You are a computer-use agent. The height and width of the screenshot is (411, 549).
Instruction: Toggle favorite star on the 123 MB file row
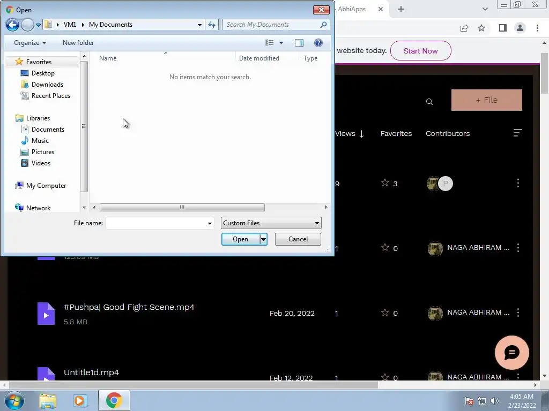385,247
